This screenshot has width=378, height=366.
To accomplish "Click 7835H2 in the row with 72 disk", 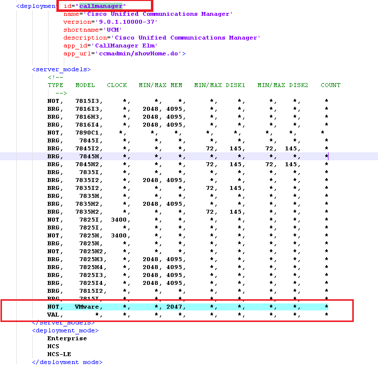I will [87, 212].
